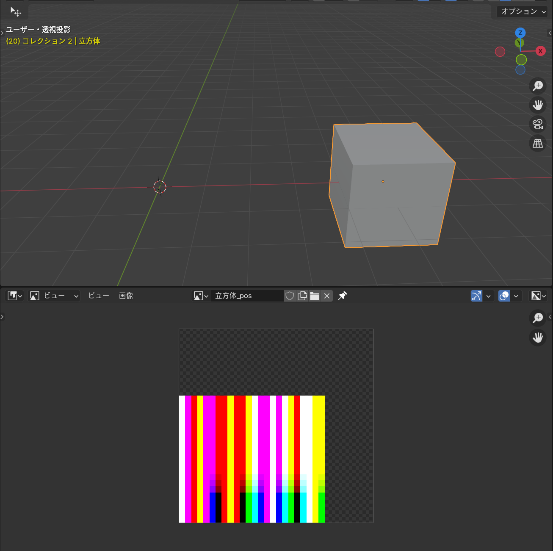
Task: Expand the 3D viewport right sidebar arrow
Action: tap(550, 33)
